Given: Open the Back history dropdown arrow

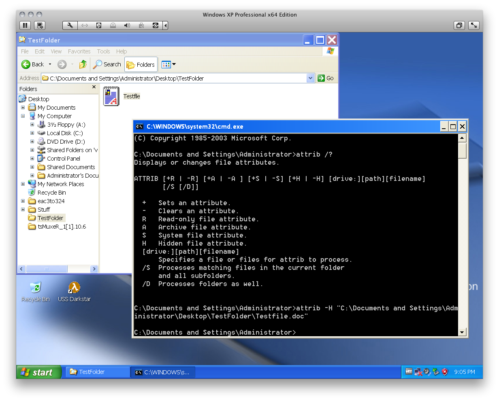Looking at the screenshot, I should 50,64.
